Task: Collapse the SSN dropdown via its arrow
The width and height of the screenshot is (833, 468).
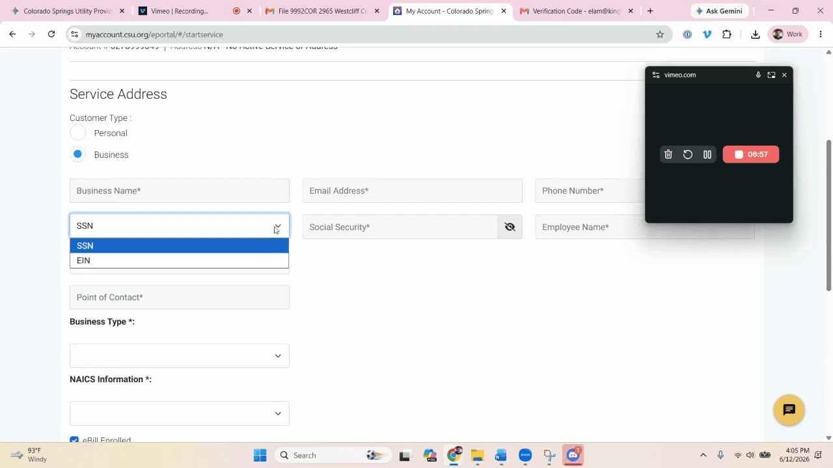Action: [278, 226]
